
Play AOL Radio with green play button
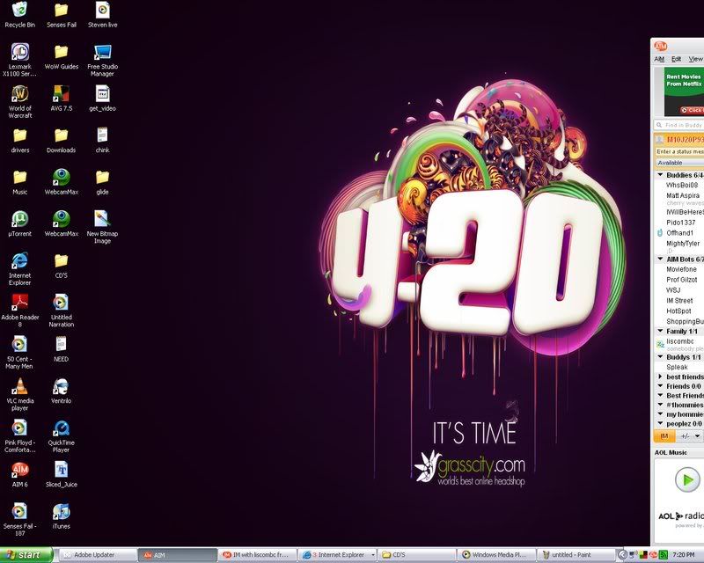[686, 479]
